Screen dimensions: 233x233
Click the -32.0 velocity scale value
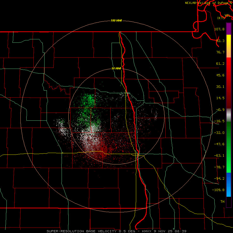[x=219, y=133]
